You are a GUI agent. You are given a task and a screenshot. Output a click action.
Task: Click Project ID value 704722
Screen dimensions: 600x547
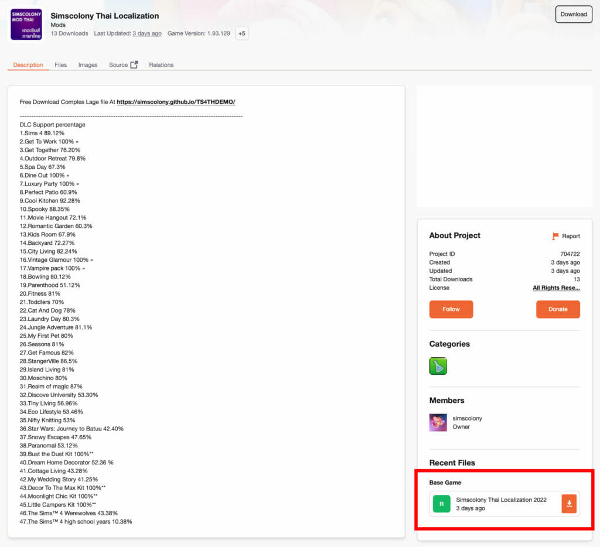point(570,254)
